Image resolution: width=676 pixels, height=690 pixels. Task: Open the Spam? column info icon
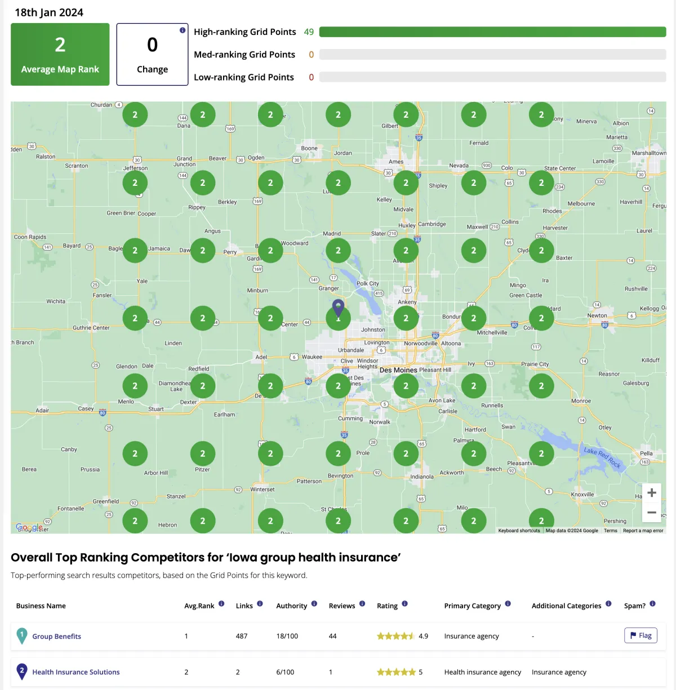652,604
